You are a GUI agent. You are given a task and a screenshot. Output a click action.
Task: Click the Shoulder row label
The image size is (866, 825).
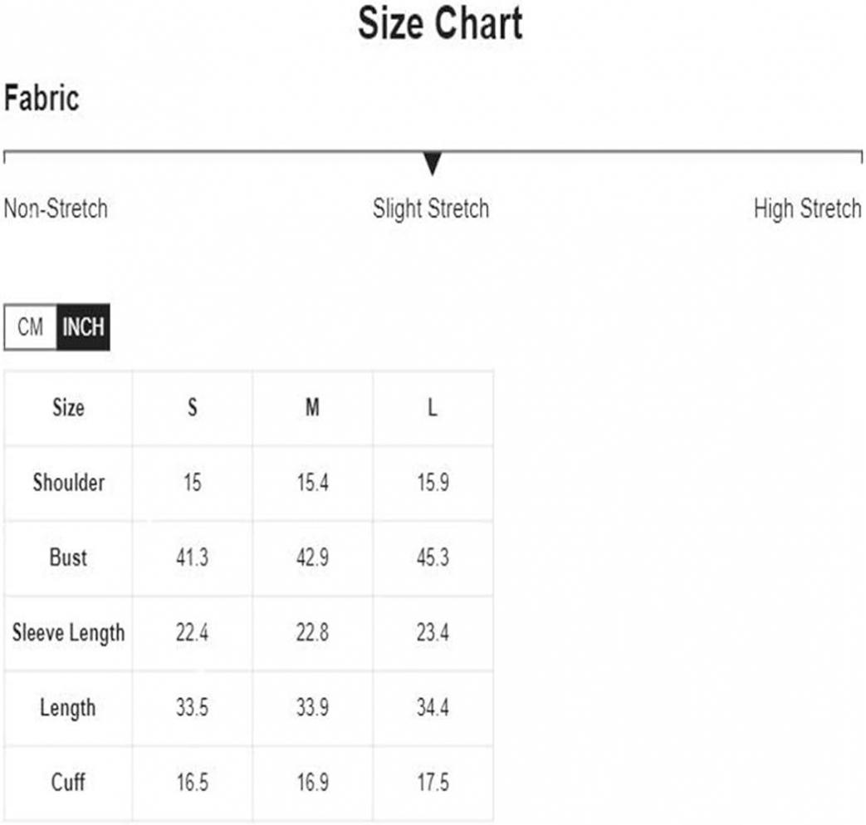point(68,483)
